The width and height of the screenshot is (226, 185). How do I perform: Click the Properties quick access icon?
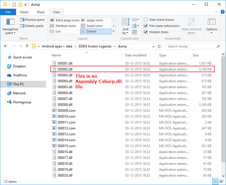pyautogui.click(x=14, y=4)
